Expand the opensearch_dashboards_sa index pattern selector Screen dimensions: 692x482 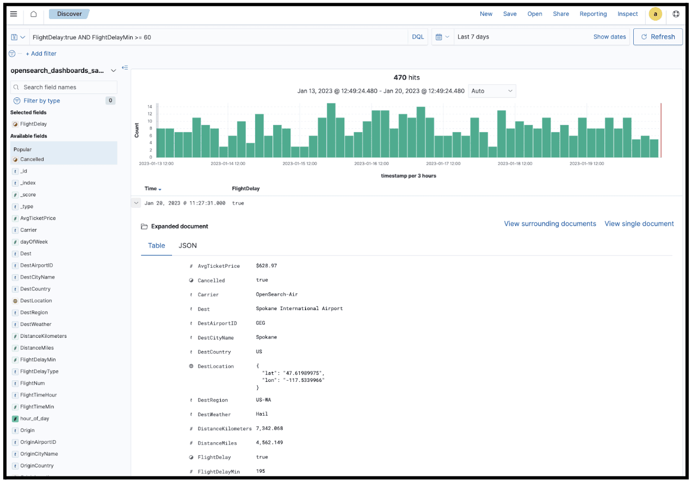(114, 70)
